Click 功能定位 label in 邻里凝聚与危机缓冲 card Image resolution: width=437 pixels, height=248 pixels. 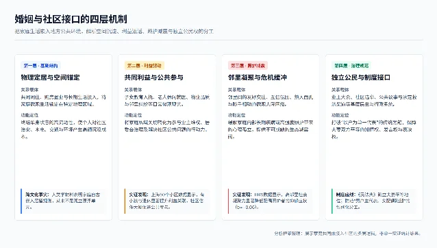pyautogui.click(x=236, y=115)
